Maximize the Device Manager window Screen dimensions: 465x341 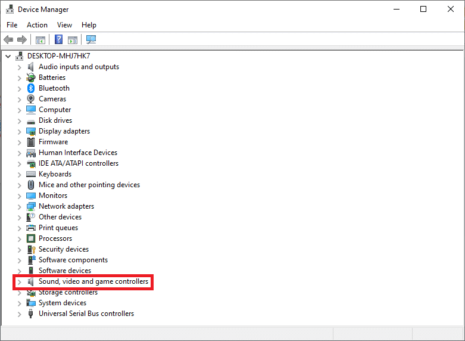pyautogui.click(x=423, y=9)
